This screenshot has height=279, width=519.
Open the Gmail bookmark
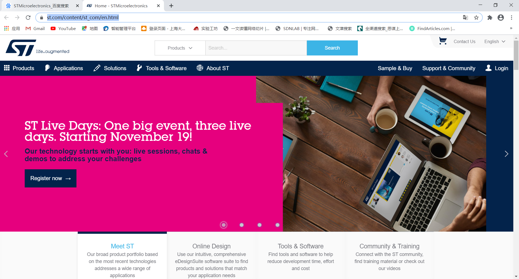pos(35,28)
